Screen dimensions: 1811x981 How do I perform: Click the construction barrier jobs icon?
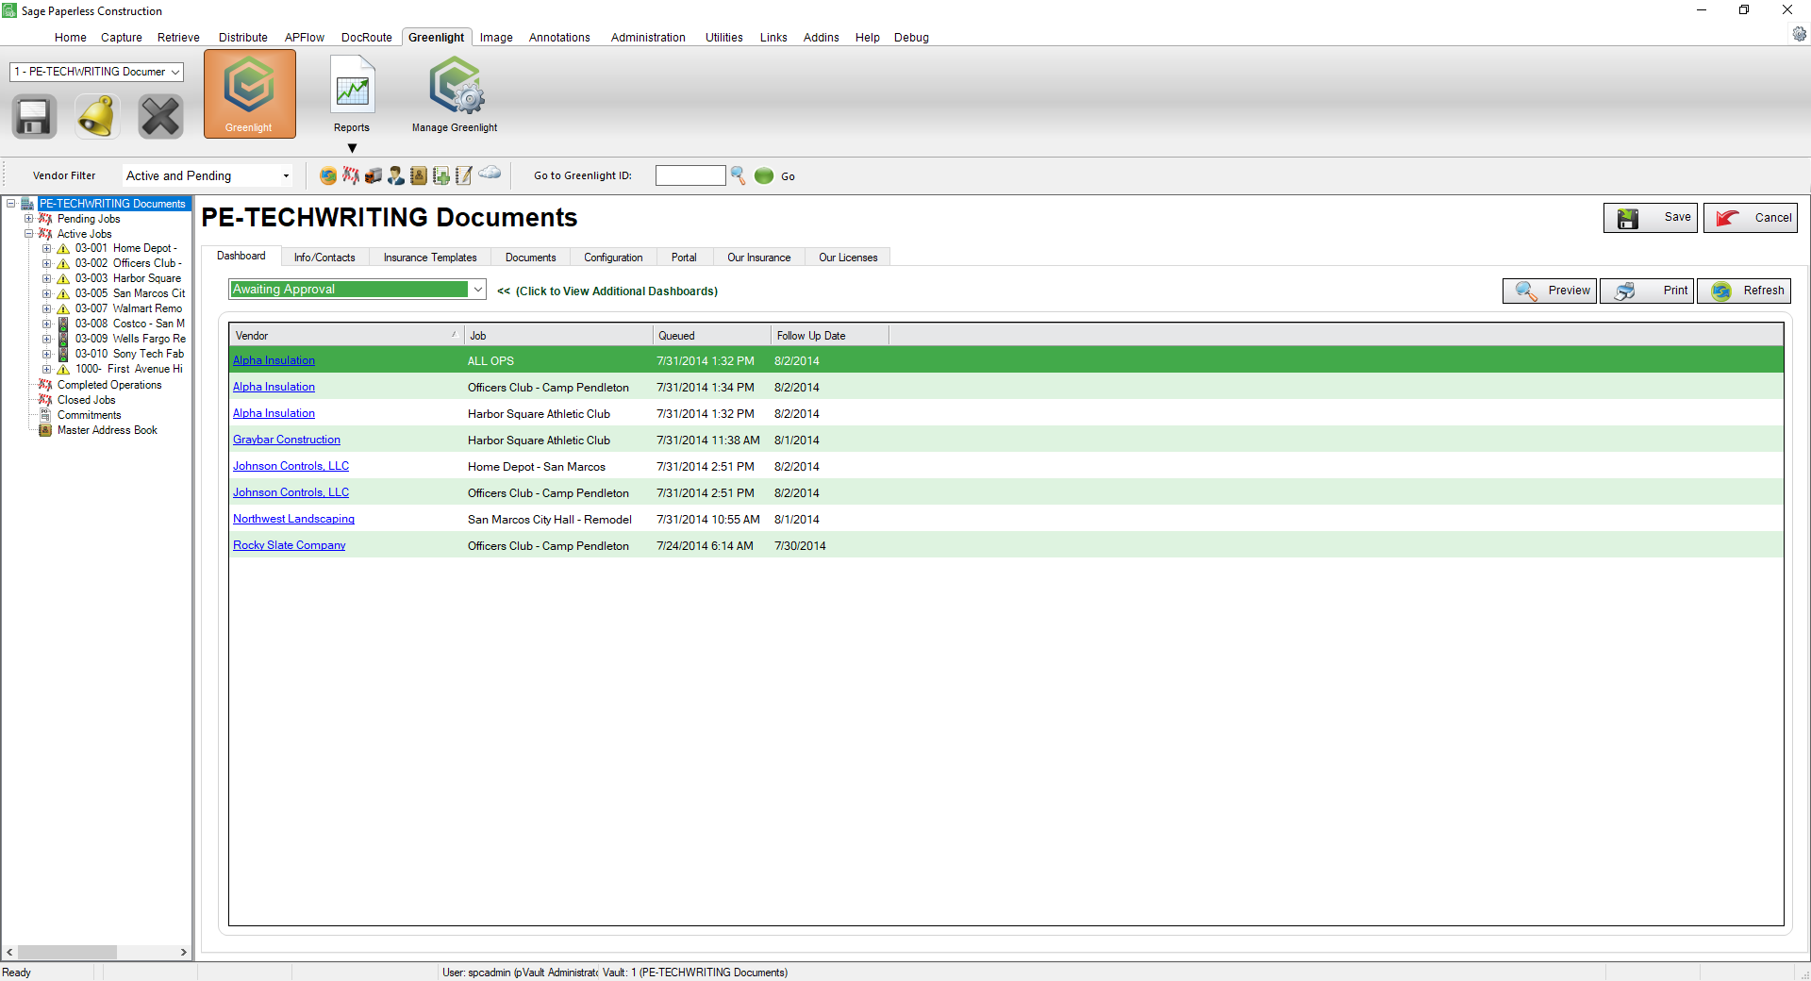(x=351, y=175)
